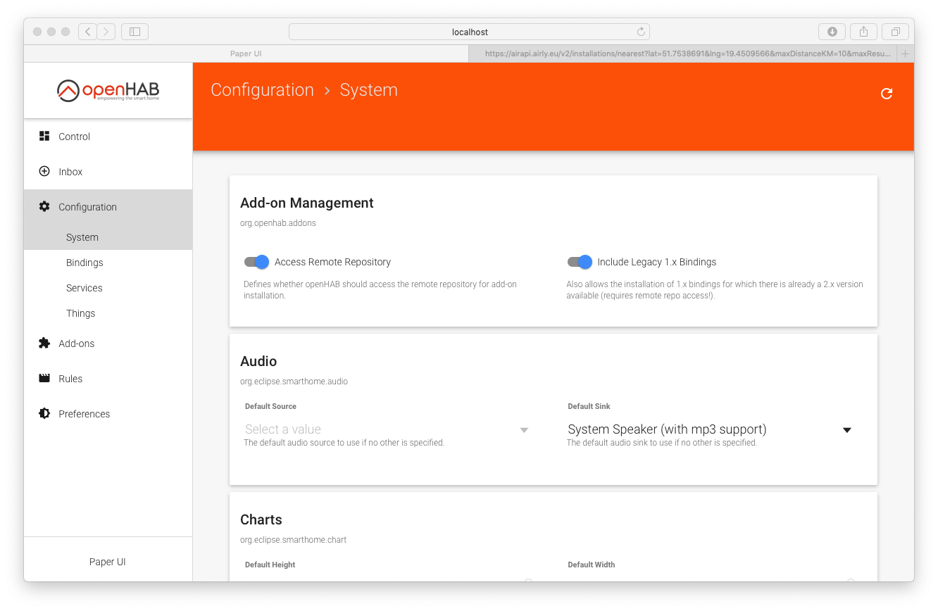Click the org.eclipse.smarthome.audio text

[294, 382]
